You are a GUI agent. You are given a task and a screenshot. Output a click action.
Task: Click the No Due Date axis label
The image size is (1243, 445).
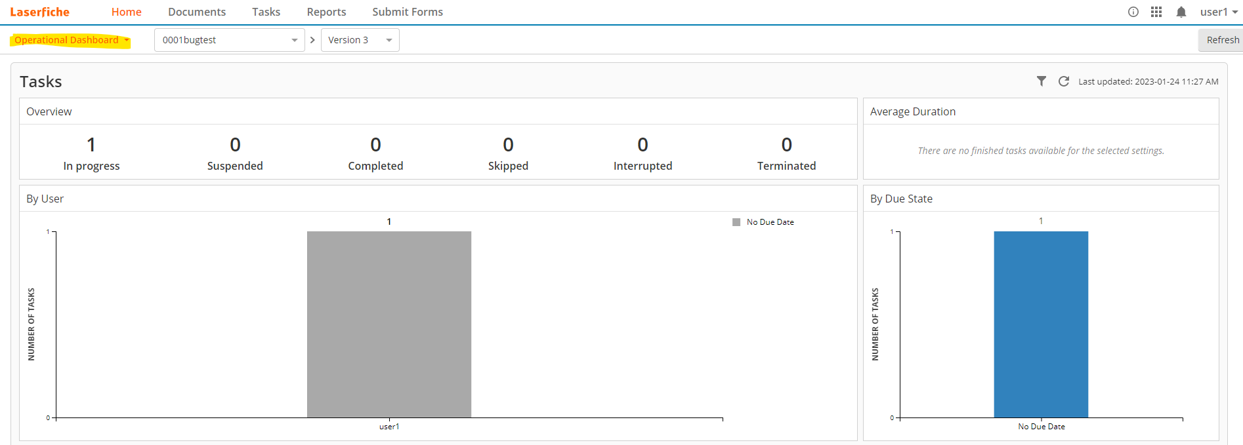[1042, 427]
